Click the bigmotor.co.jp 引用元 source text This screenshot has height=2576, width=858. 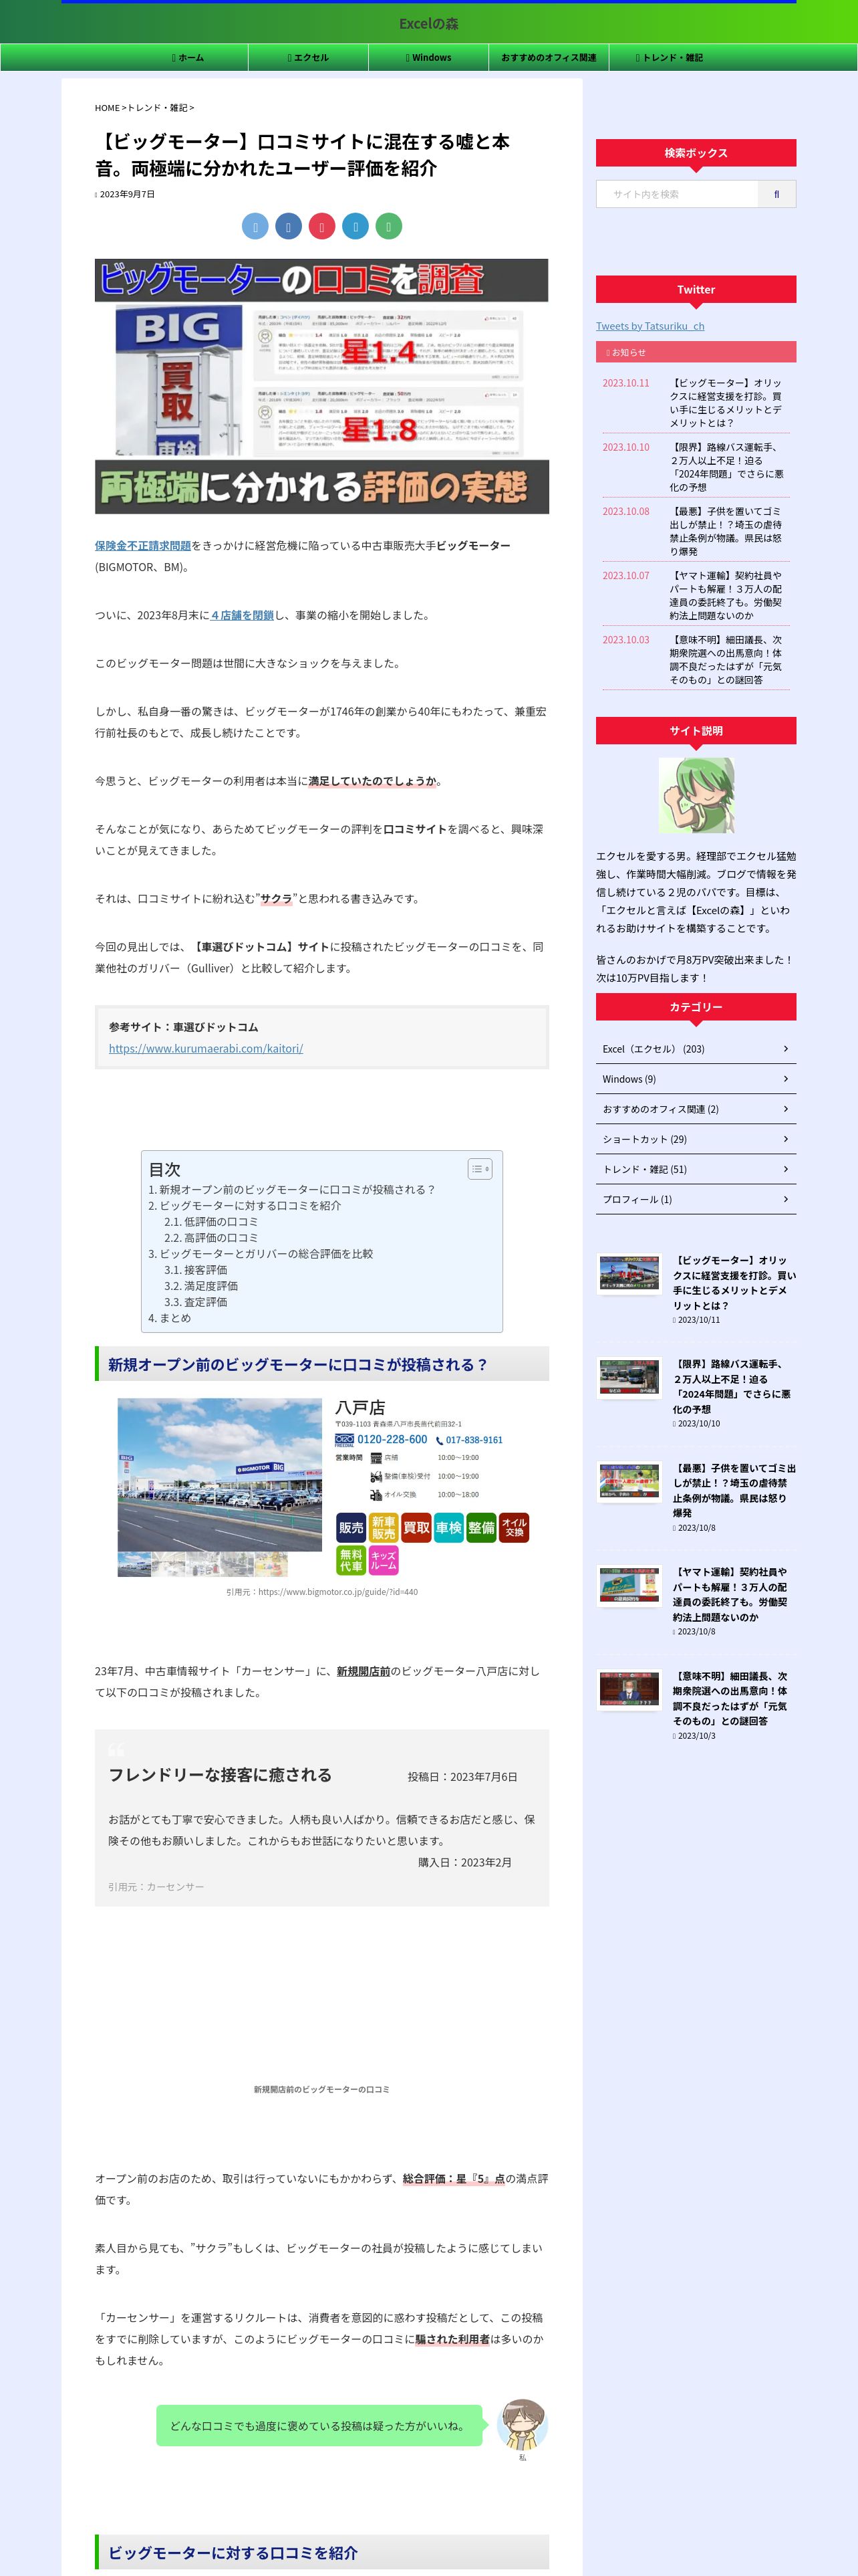click(x=321, y=1592)
